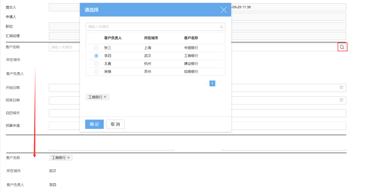365x192 pixels.
Task: Confirm selection with 确定 button
Action: 94,124
